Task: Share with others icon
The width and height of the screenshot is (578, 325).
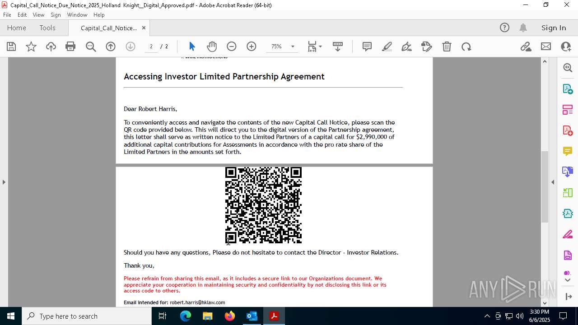Action: (566, 46)
